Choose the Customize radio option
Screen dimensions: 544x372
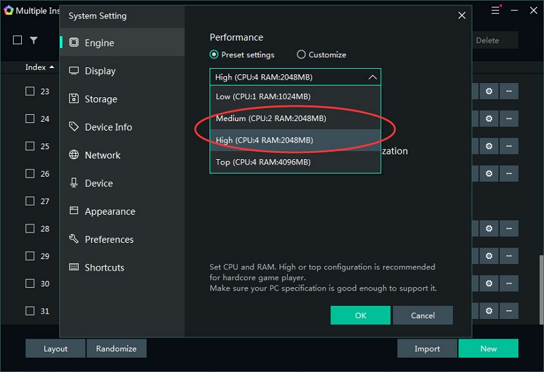coord(301,54)
